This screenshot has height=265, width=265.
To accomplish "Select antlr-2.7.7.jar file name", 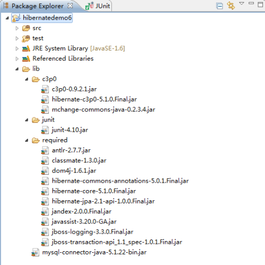I will [71, 150].
